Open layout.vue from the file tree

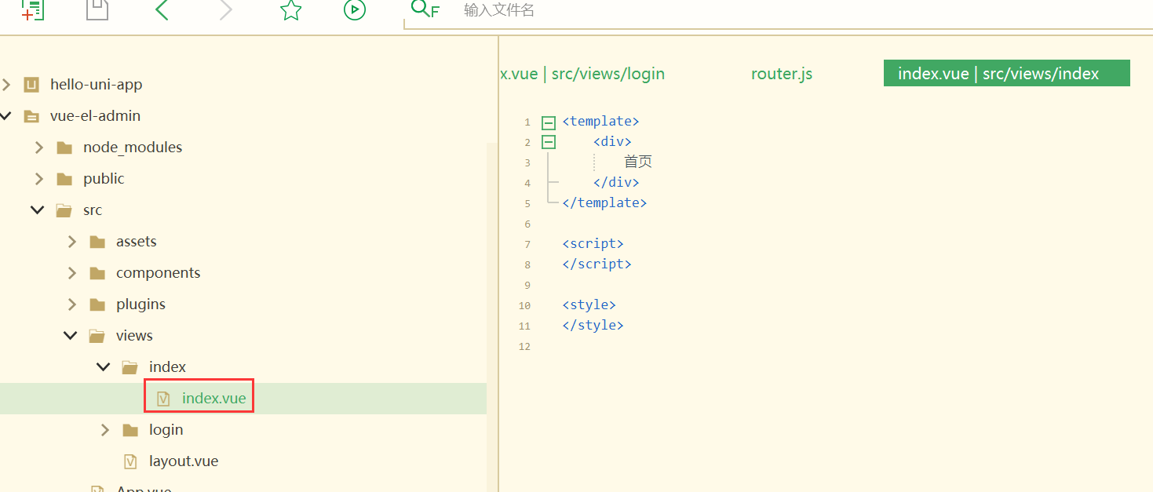(184, 461)
